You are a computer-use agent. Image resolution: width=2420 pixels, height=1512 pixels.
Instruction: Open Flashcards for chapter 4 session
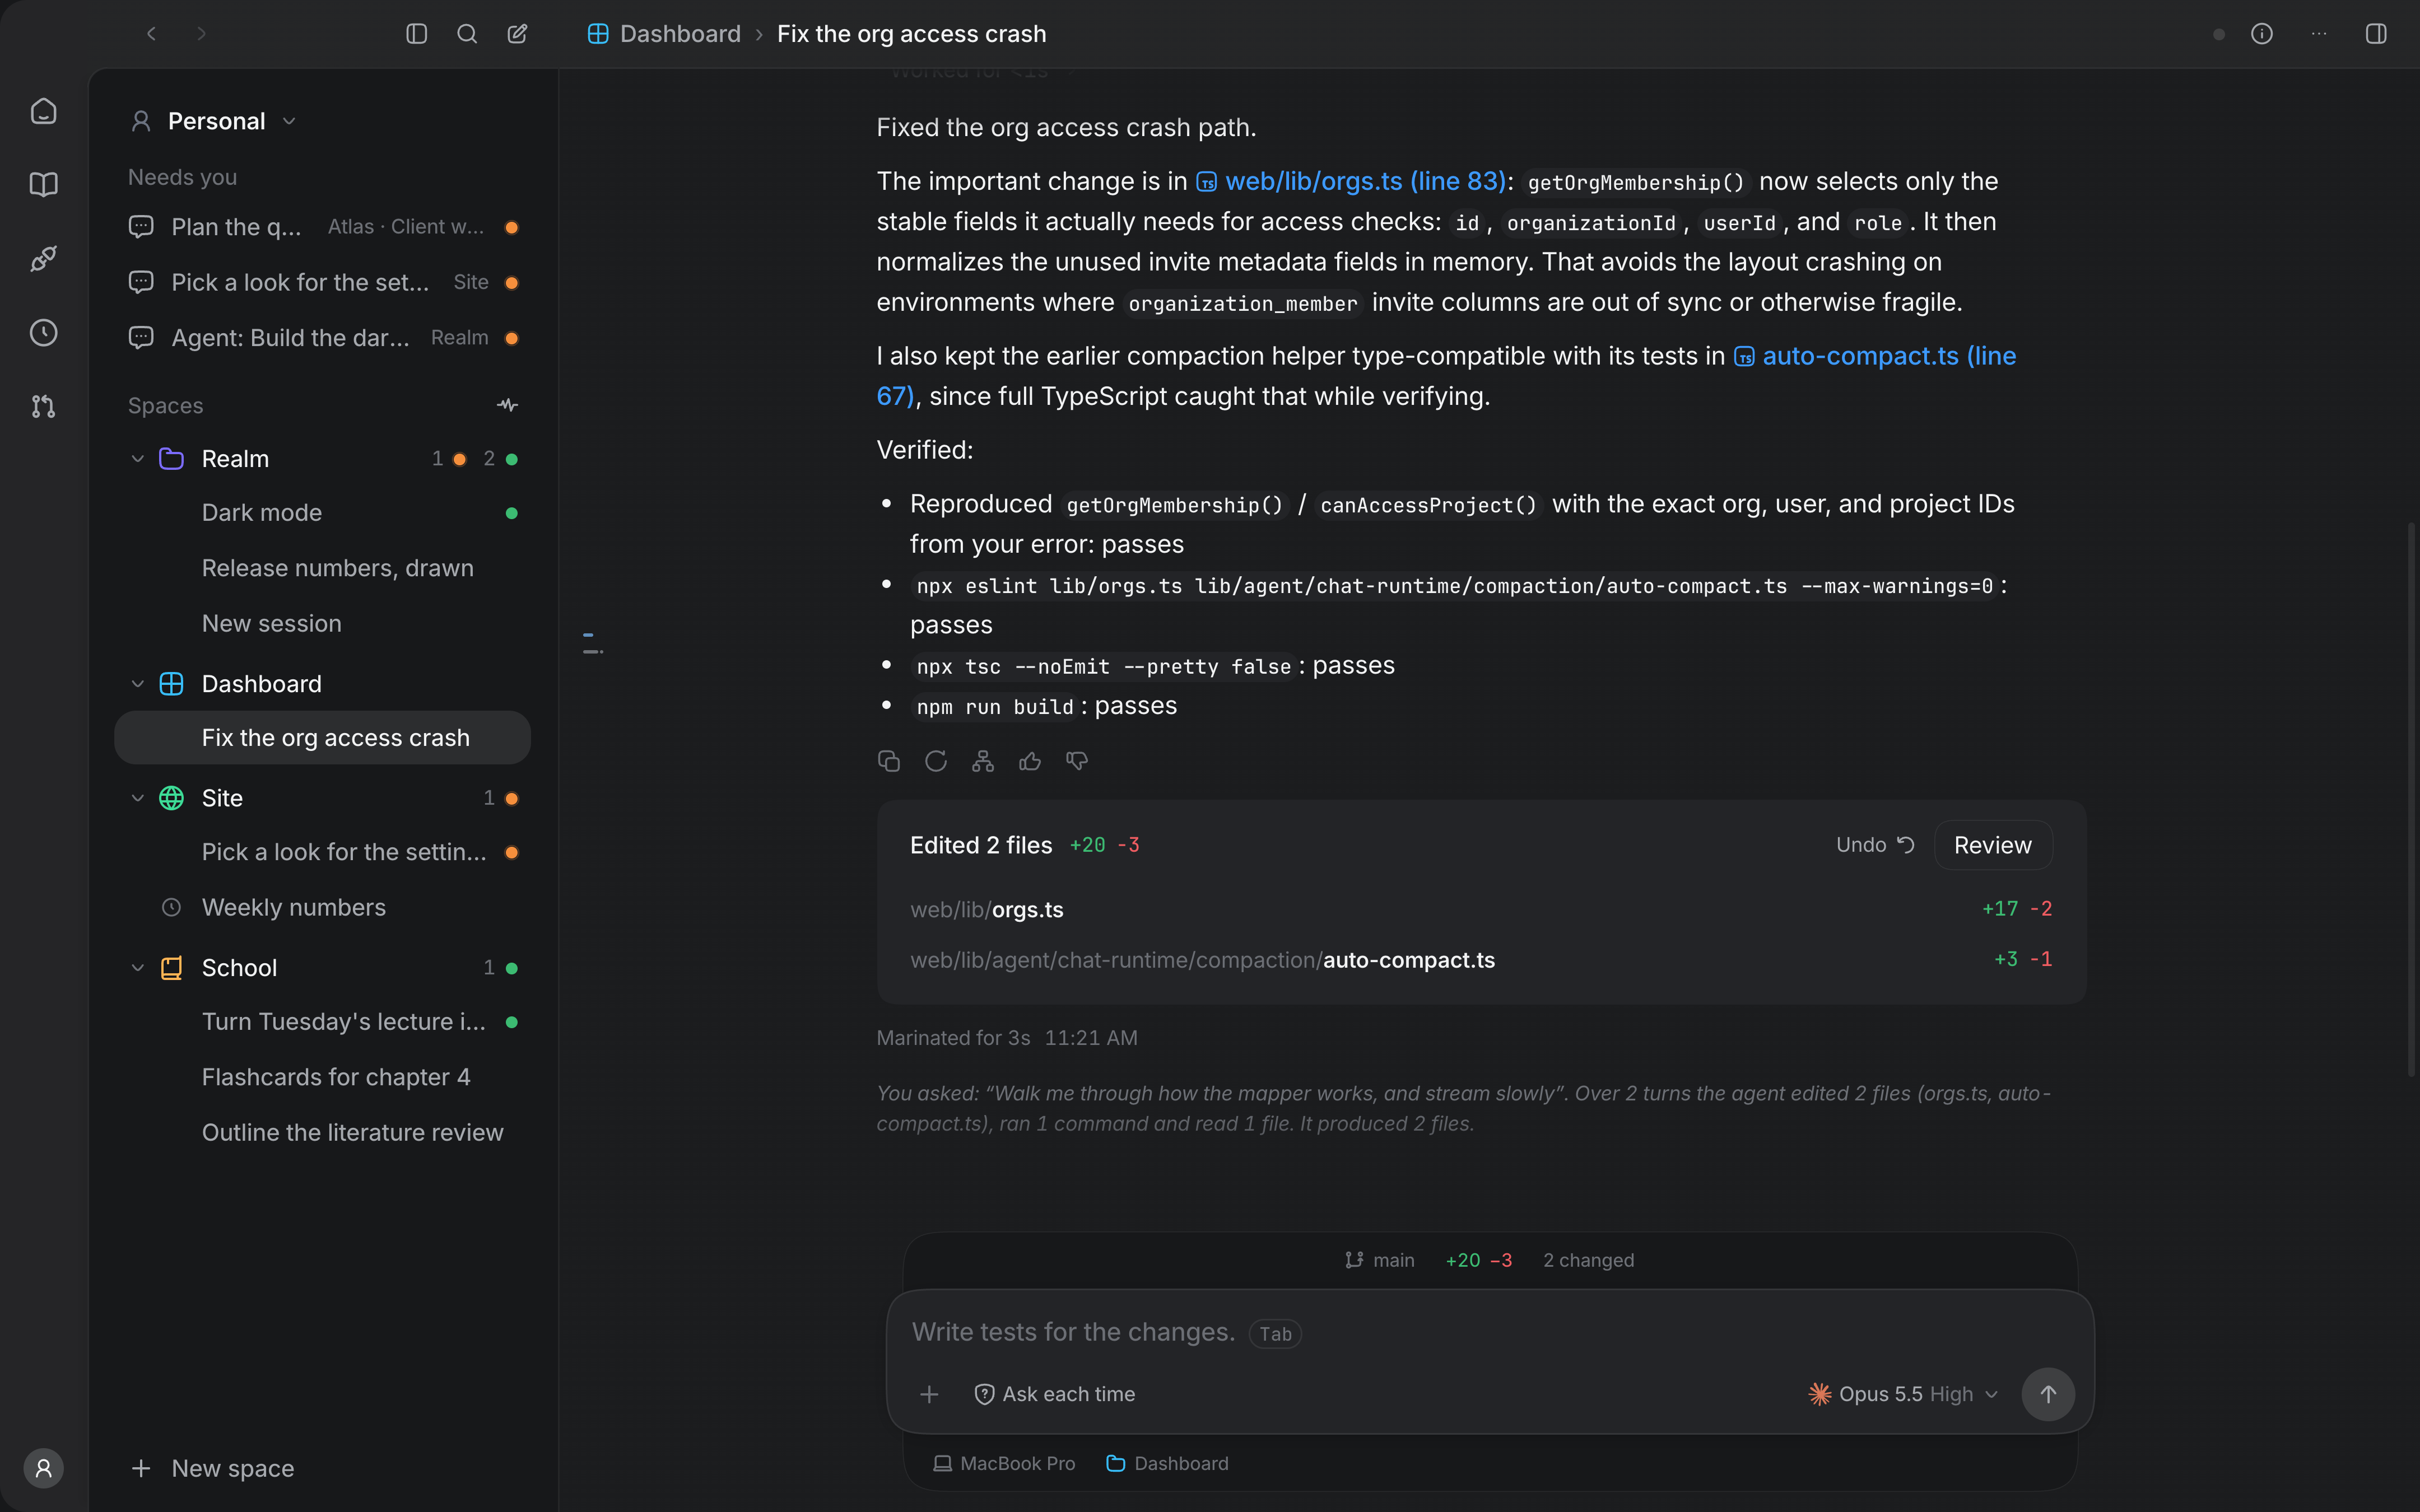click(x=323, y=1077)
